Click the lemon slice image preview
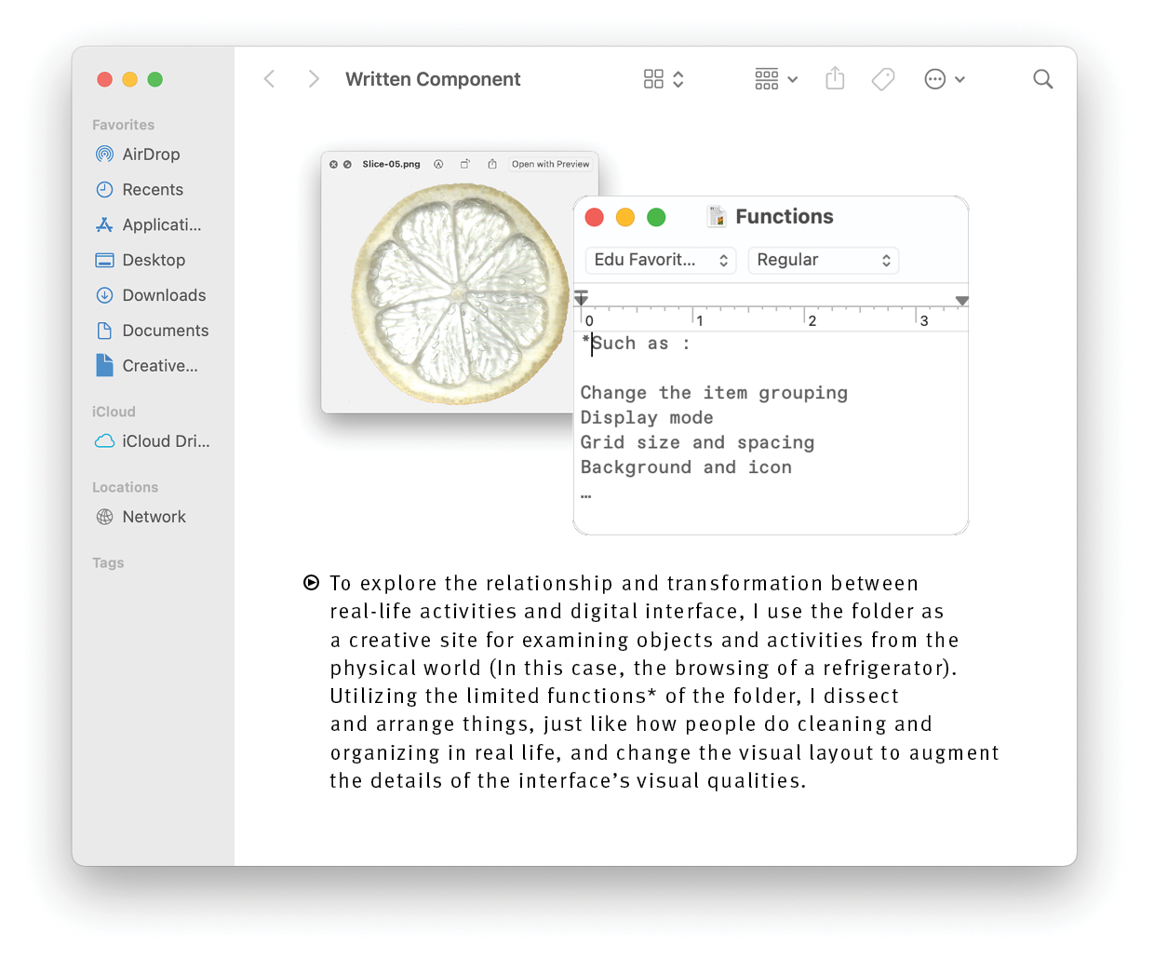1154x960 pixels. point(460,293)
